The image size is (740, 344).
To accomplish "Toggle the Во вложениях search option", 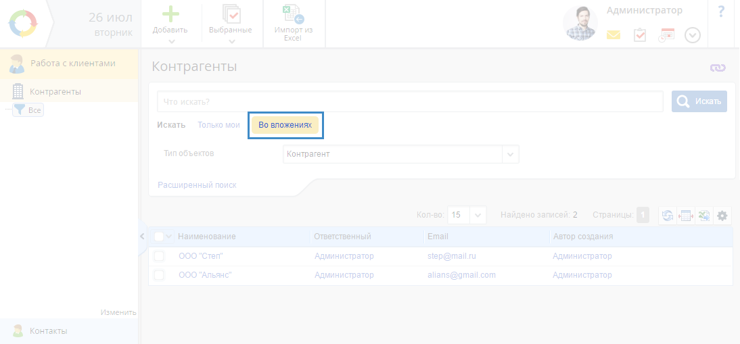I will (285, 125).
